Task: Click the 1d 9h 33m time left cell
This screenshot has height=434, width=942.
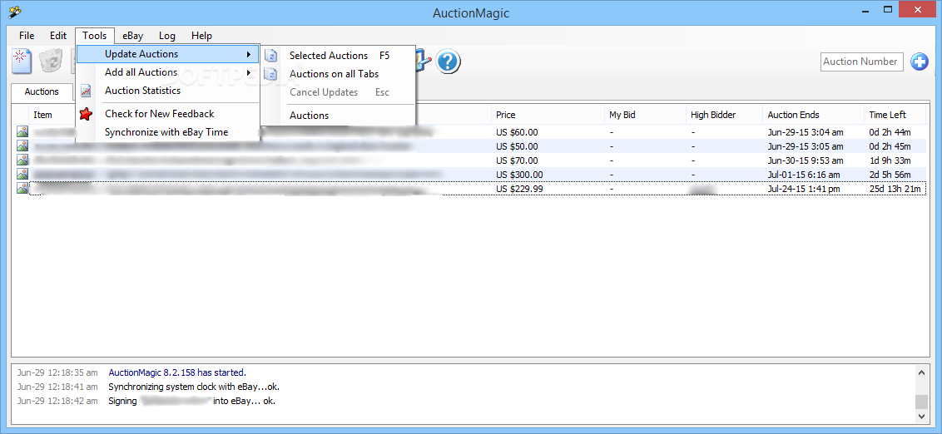Action: [x=890, y=160]
